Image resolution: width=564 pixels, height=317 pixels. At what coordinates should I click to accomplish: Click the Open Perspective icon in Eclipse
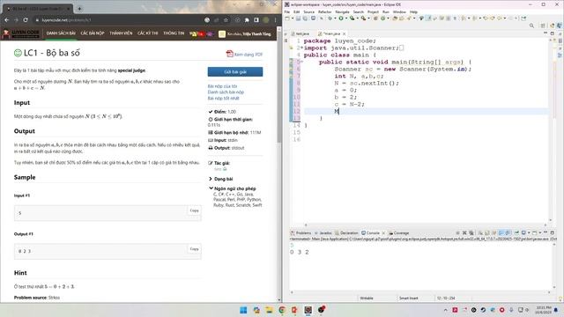pyautogui.click(x=543, y=26)
